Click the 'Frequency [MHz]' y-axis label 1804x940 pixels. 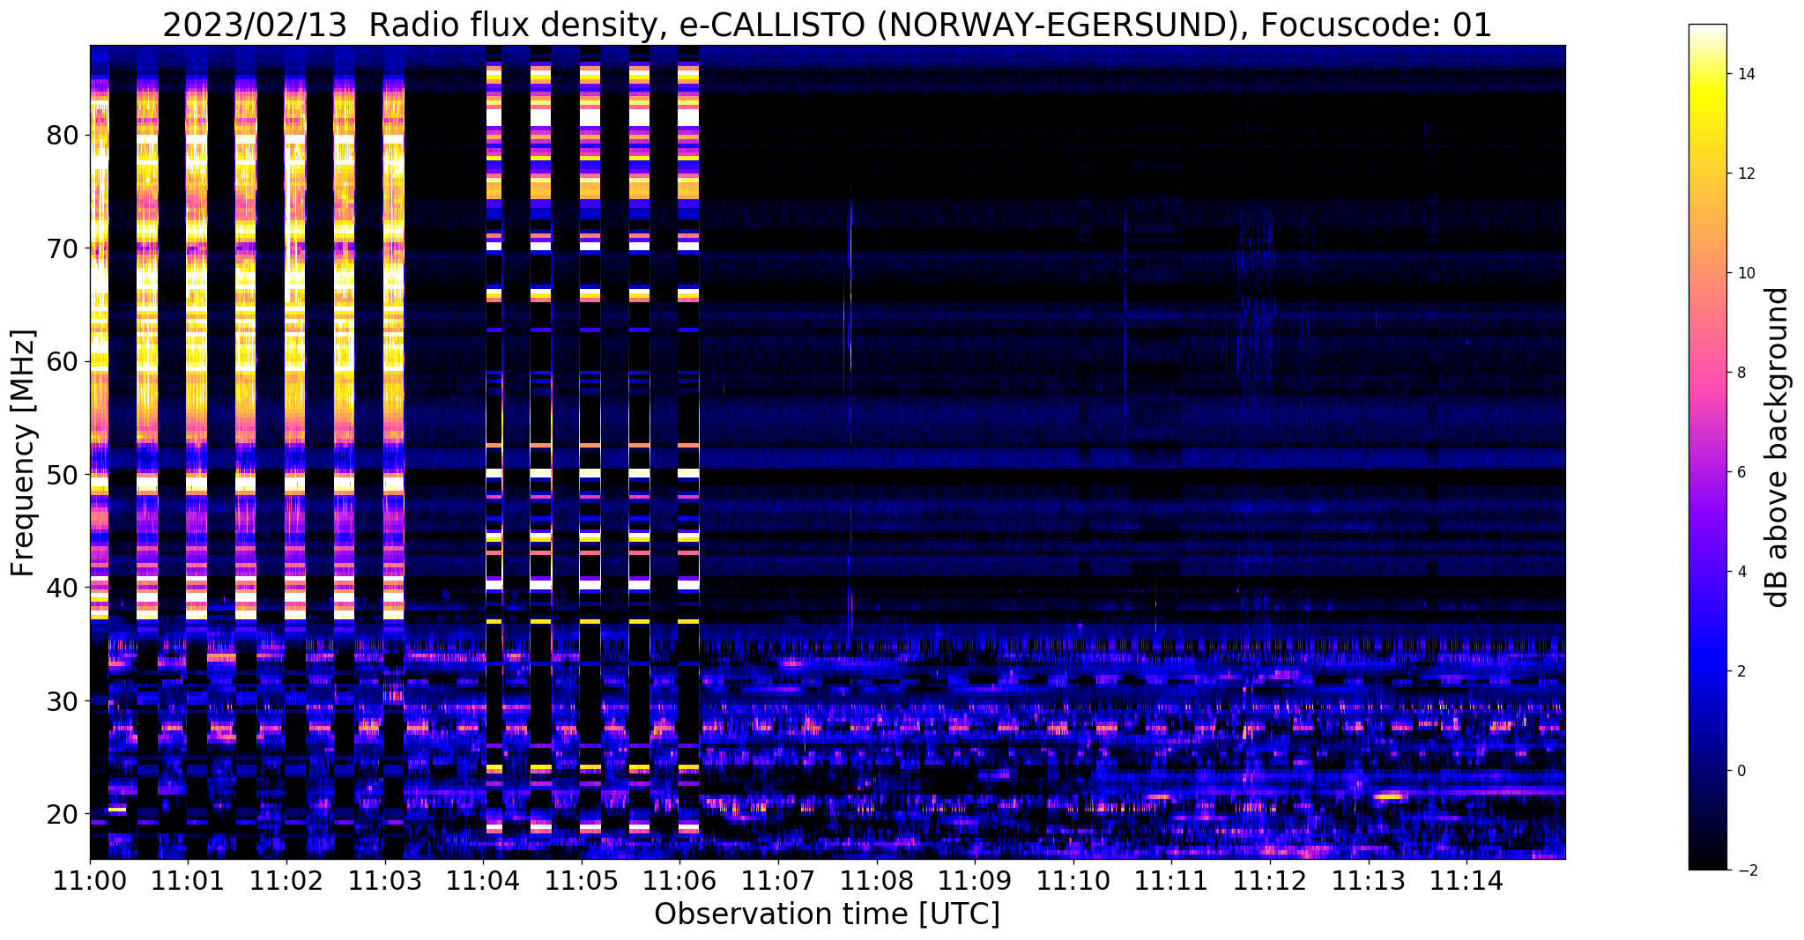coord(24,453)
